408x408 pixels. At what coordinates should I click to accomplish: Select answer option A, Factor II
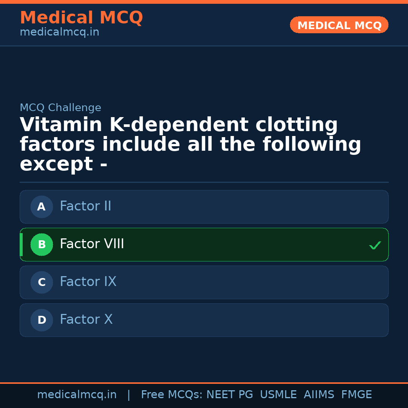(x=204, y=207)
